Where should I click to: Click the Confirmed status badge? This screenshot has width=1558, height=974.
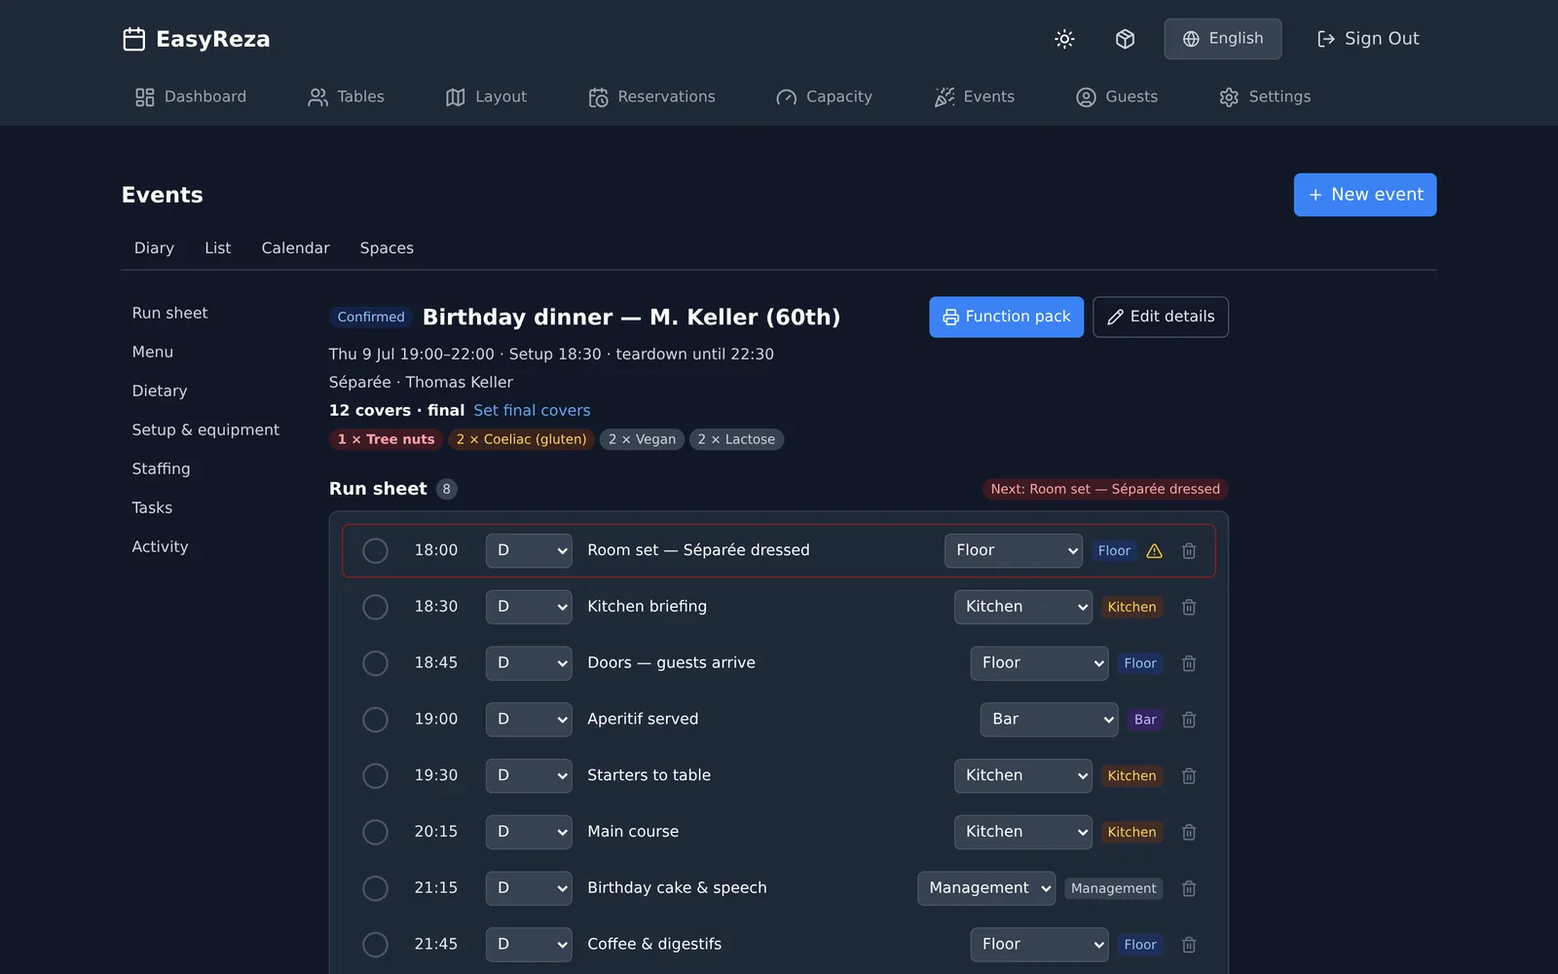click(x=371, y=318)
